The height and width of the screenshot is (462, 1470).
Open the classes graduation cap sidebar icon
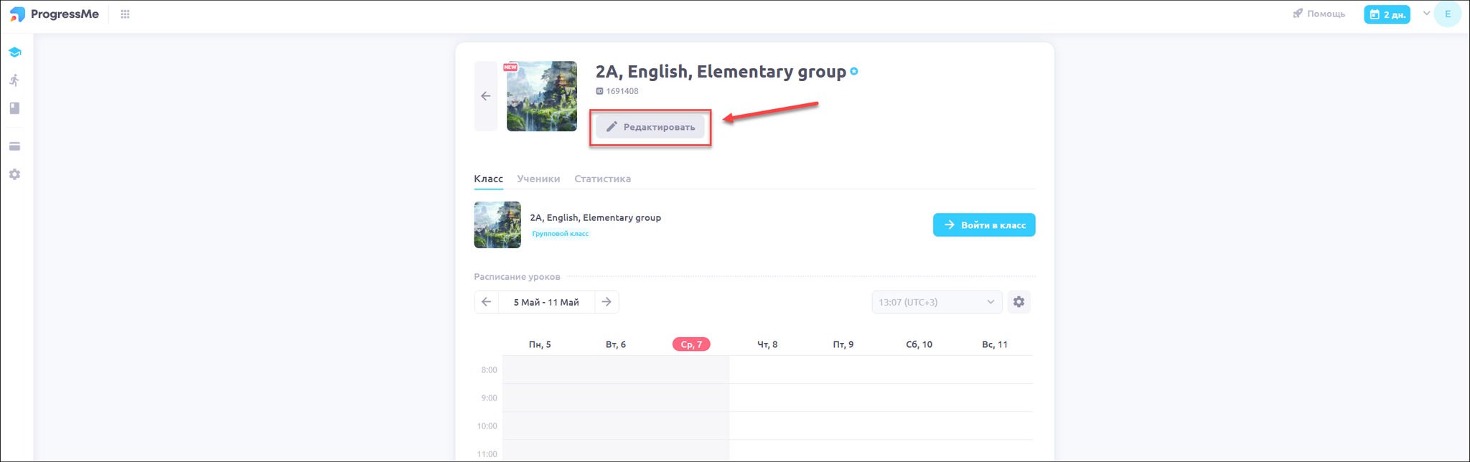pyautogui.click(x=14, y=52)
